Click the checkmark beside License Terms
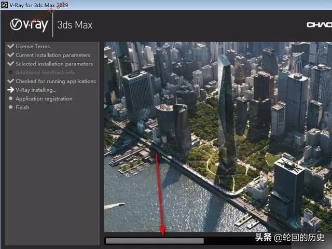 [x=10, y=46]
